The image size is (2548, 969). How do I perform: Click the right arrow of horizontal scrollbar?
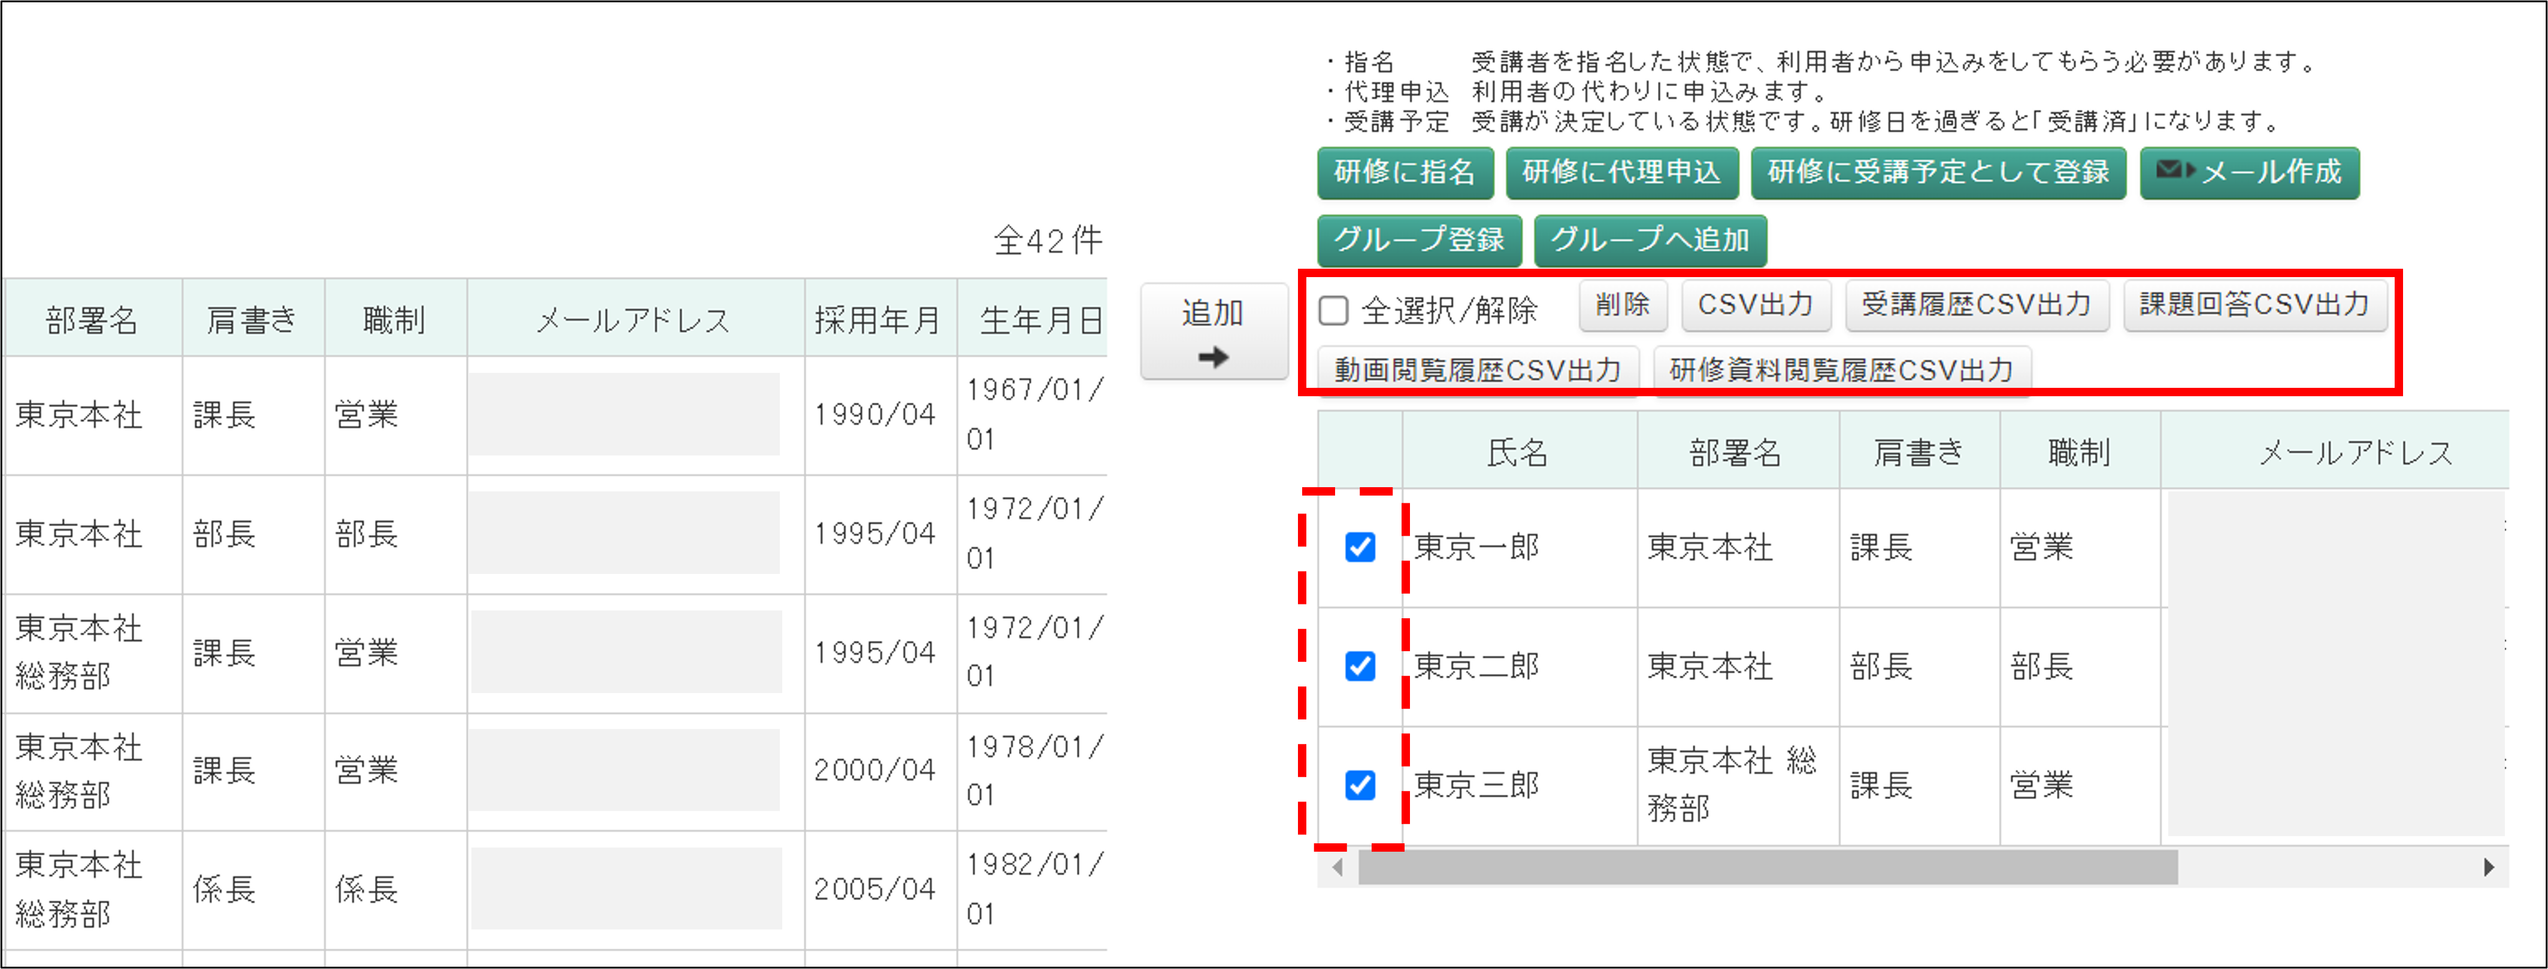click(2489, 867)
